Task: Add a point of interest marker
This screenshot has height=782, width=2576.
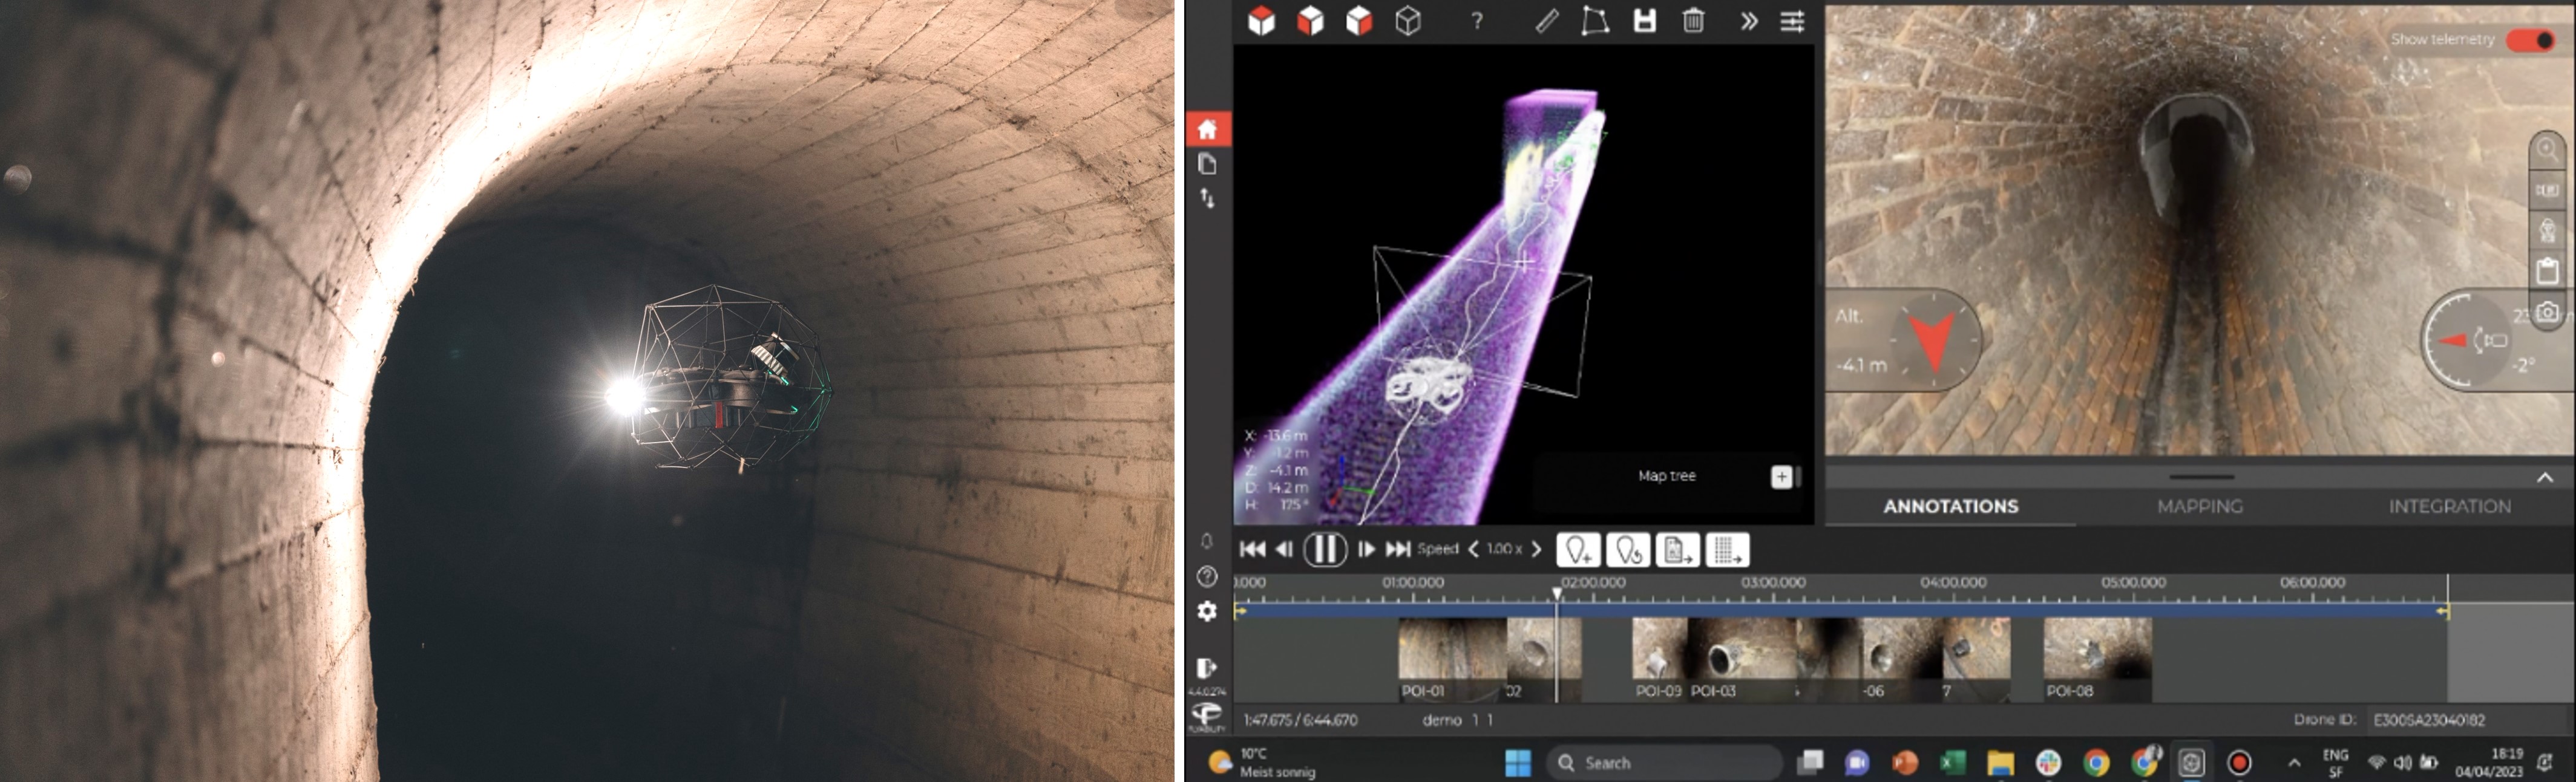Action: pos(1578,550)
